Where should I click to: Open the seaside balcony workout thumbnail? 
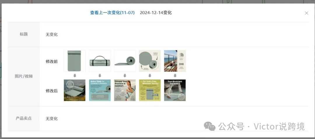tap(175, 61)
